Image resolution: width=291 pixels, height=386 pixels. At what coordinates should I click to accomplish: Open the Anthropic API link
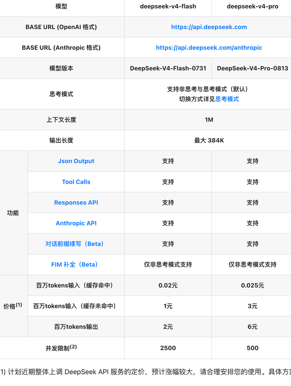(x=76, y=223)
